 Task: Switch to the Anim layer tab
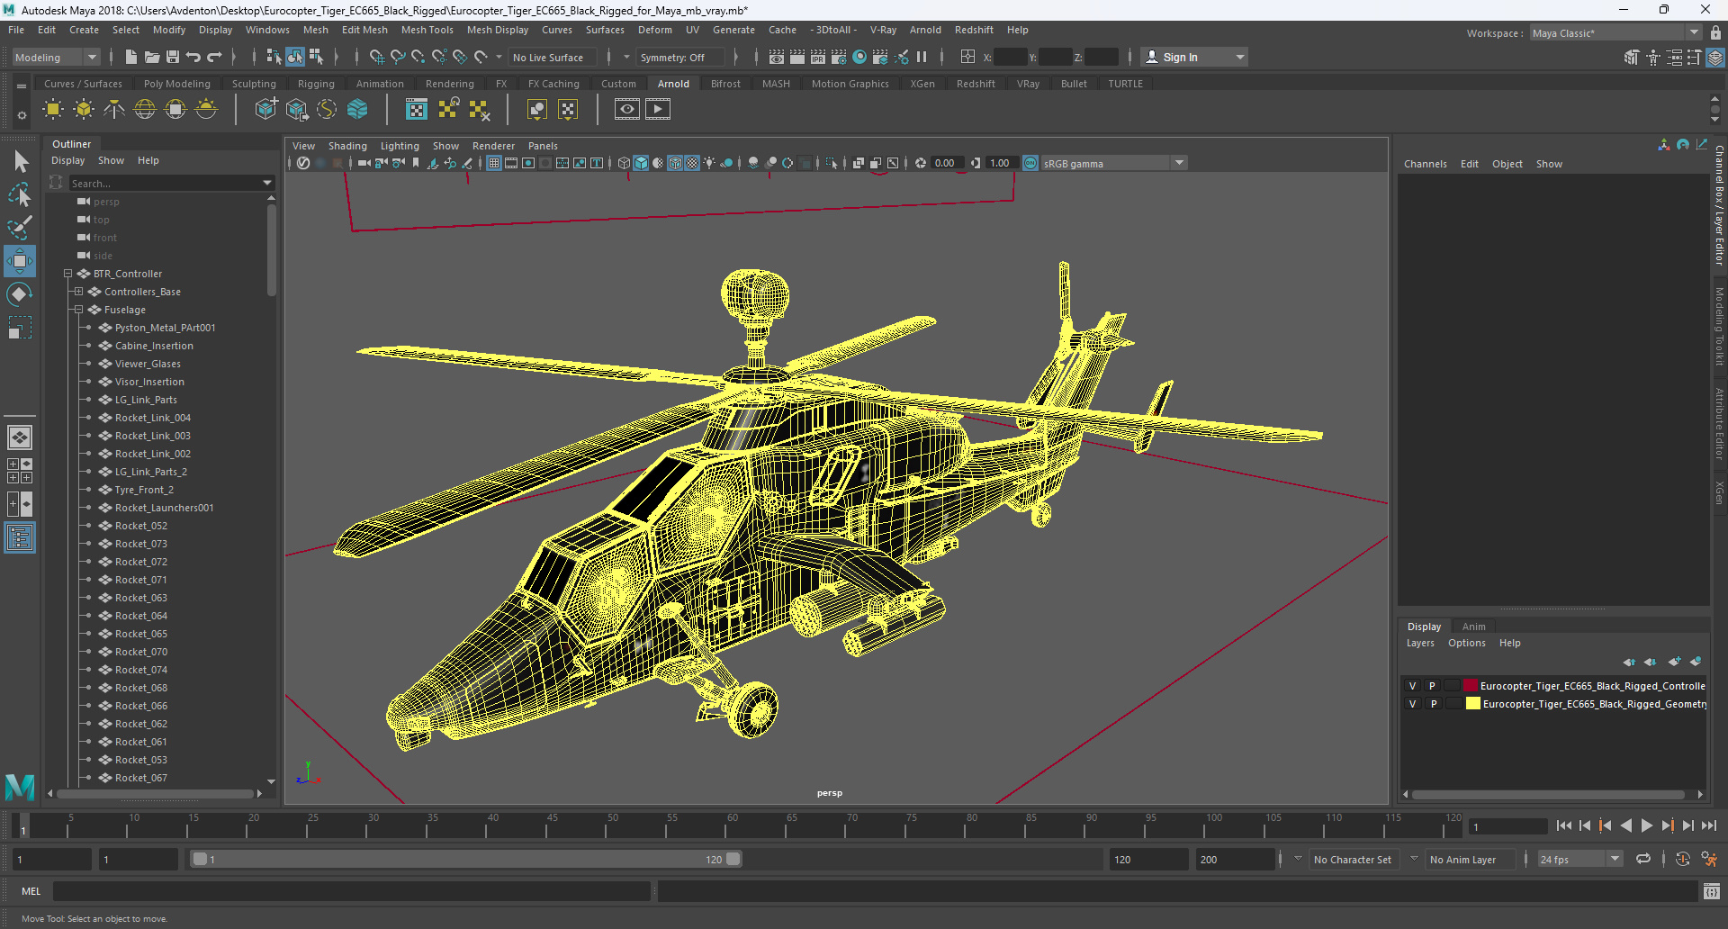(x=1473, y=627)
